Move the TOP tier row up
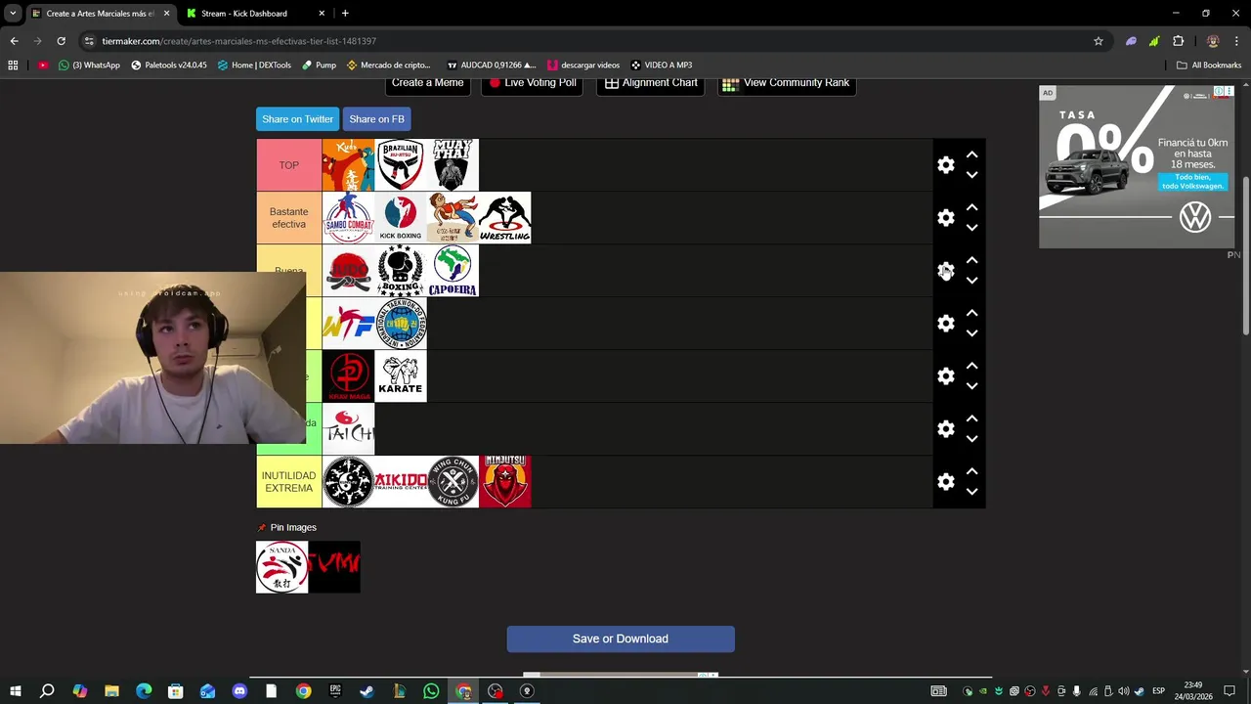The image size is (1251, 704). (971, 154)
